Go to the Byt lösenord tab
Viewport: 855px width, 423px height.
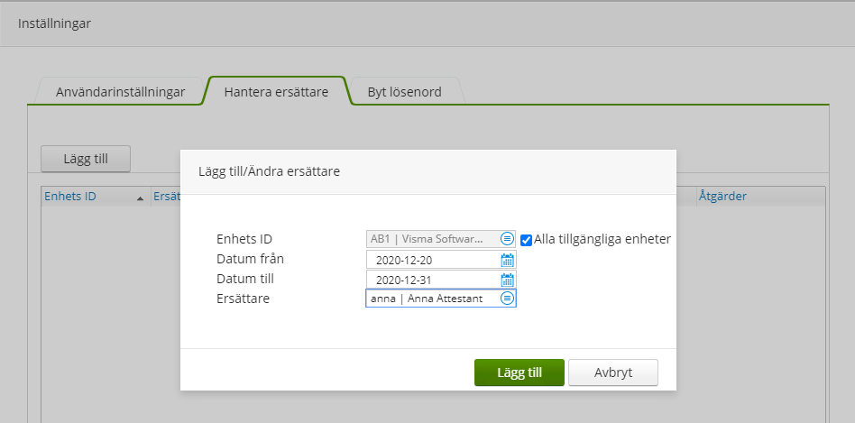coord(403,92)
